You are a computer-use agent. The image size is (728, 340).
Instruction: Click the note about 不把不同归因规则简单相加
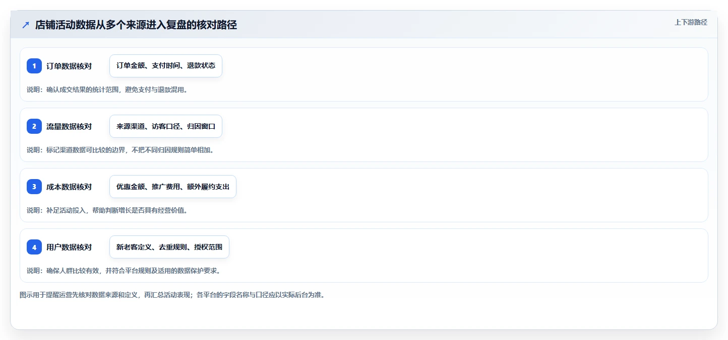point(120,150)
